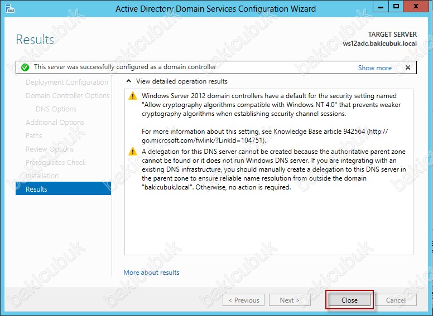Minimize the wizard window
This screenshot has height=316, width=433.
tap(381, 7)
